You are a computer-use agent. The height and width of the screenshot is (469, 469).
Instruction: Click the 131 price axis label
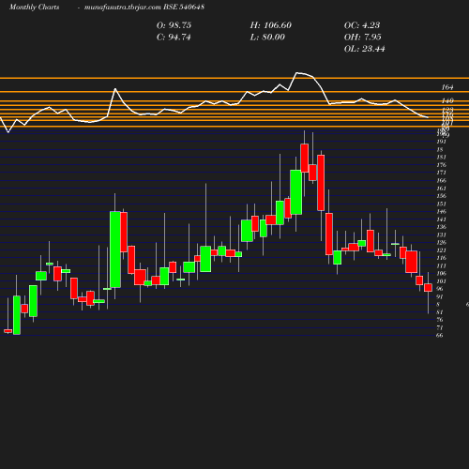point(442,234)
